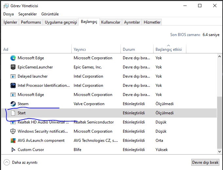The height and width of the screenshot is (170, 223).
Task: Switch to the Kullanıcılar tab
Action: 111,22
